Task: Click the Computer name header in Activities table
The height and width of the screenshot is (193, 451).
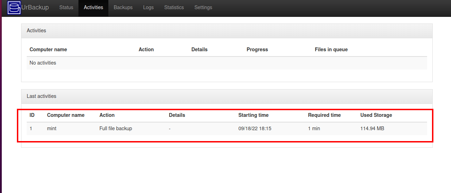Action: click(48, 49)
